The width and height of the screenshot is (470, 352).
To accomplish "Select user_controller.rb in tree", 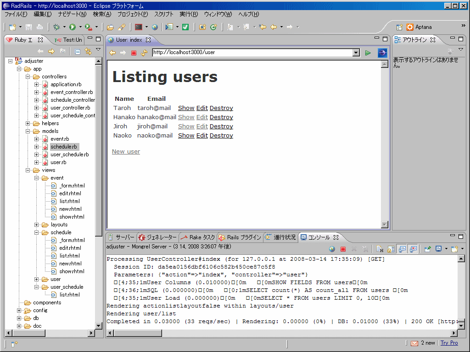I will (70, 108).
